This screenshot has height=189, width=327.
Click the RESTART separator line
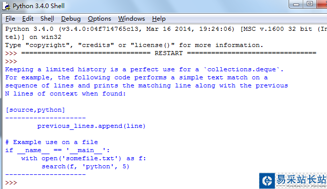tap(168, 53)
